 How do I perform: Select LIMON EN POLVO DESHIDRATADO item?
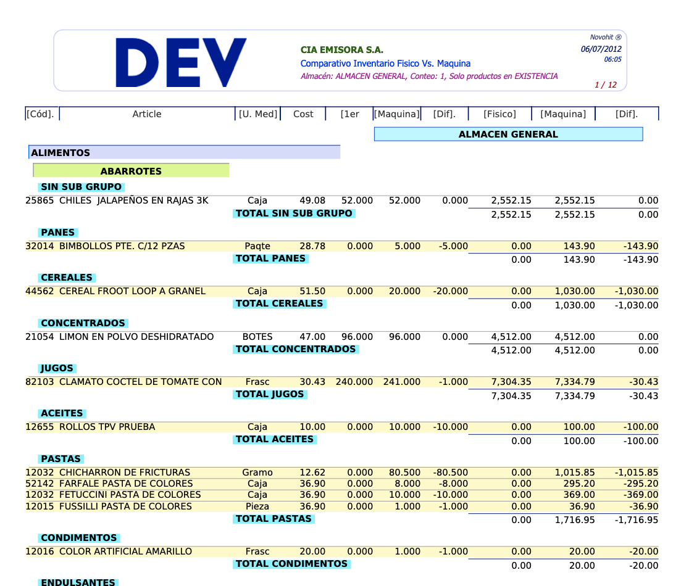pos(136,337)
